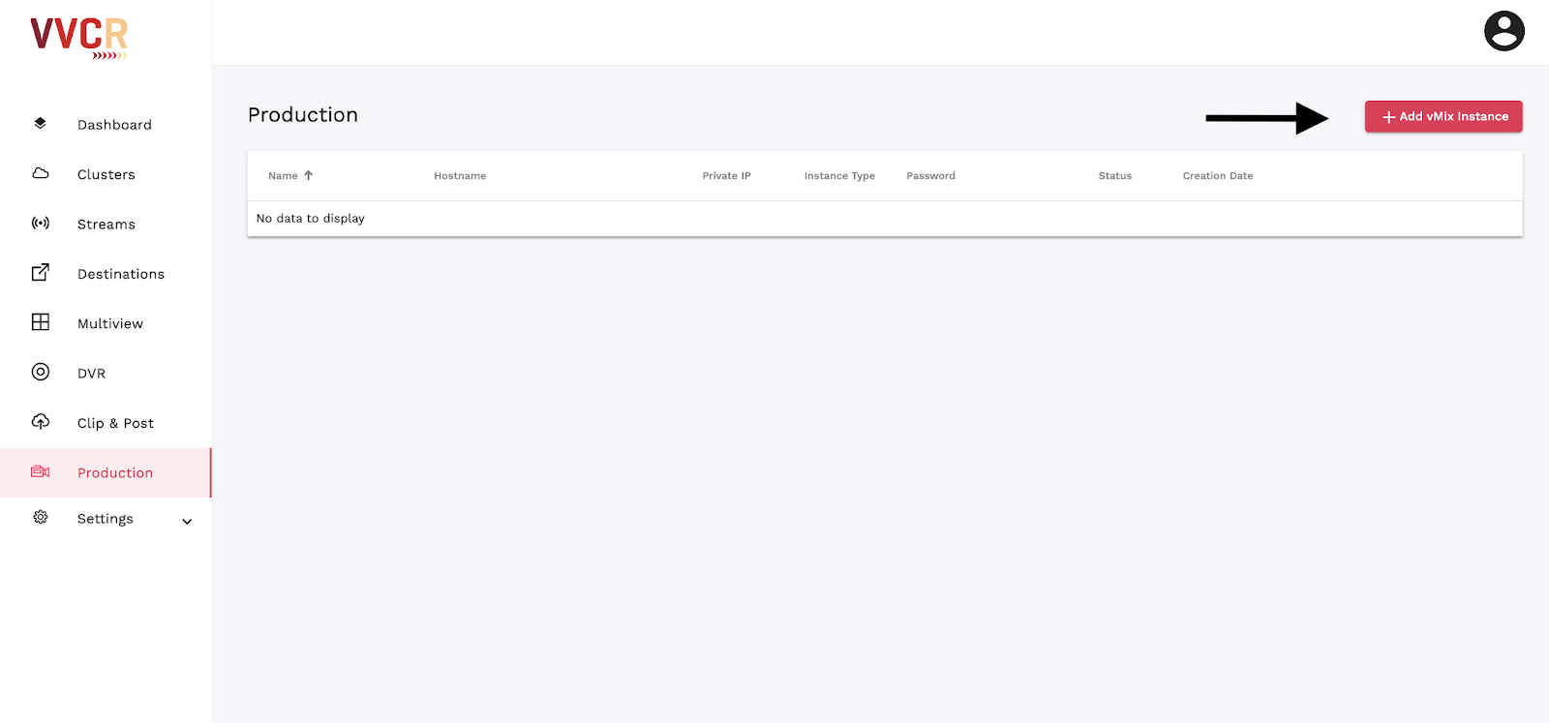This screenshot has height=723, width=1549.
Task: Click the Creation Date column header
Action: coord(1218,176)
